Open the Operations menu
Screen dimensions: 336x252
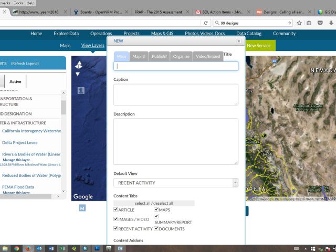tap(101, 34)
